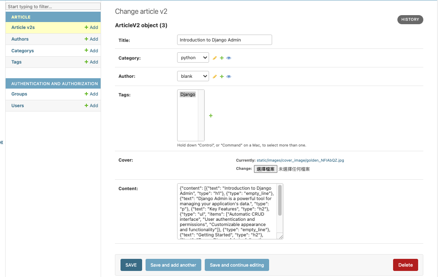
Task: Click the SAVE button
Action: pos(131,265)
